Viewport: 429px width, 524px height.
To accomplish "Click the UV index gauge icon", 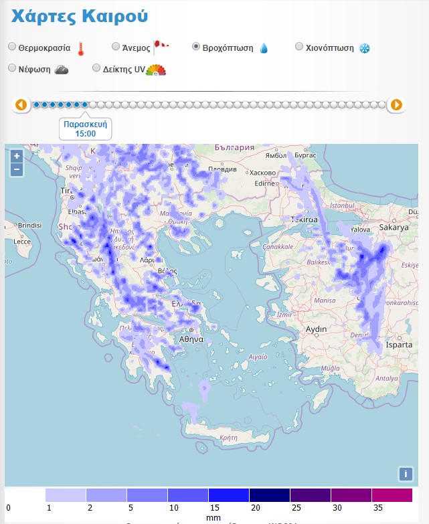I will pos(156,69).
